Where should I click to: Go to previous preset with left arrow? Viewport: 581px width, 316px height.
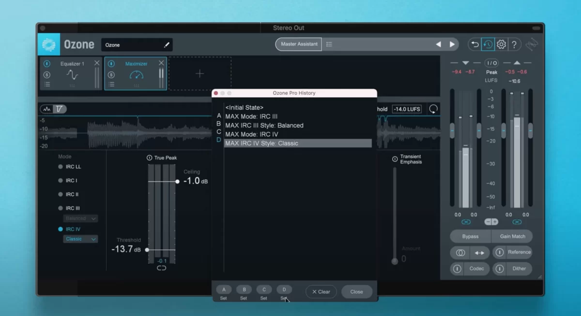[438, 44]
